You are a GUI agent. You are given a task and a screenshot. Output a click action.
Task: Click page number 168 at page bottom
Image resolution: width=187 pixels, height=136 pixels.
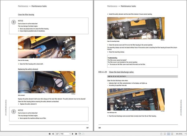click(99, 128)
